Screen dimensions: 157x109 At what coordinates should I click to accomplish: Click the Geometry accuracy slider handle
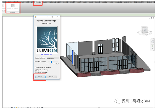click(x=51, y=62)
